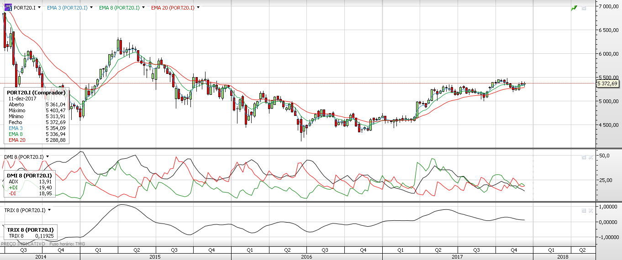Open the PORT20.I instrument dropdown
This screenshot has height=260, width=622.
39,8
